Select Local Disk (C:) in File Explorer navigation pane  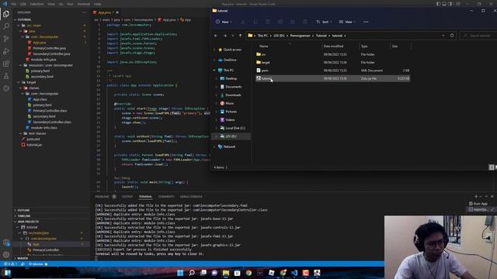(235, 128)
